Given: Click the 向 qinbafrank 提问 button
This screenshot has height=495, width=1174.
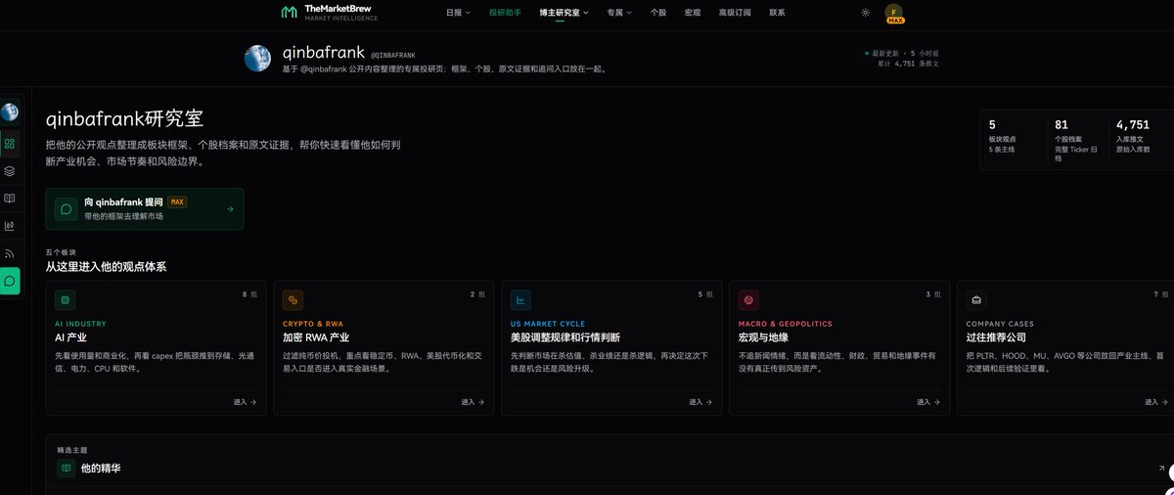Looking at the screenshot, I should (145, 208).
